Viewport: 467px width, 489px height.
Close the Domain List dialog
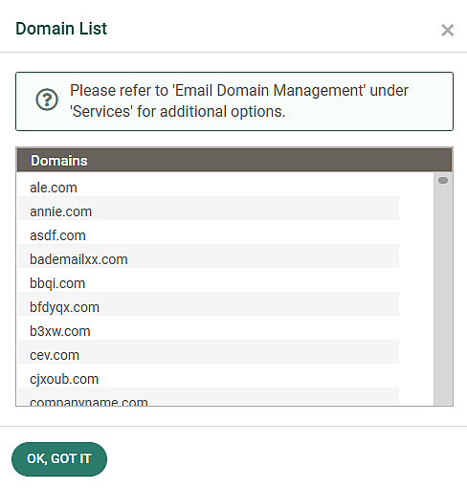(x=447, y=31)
